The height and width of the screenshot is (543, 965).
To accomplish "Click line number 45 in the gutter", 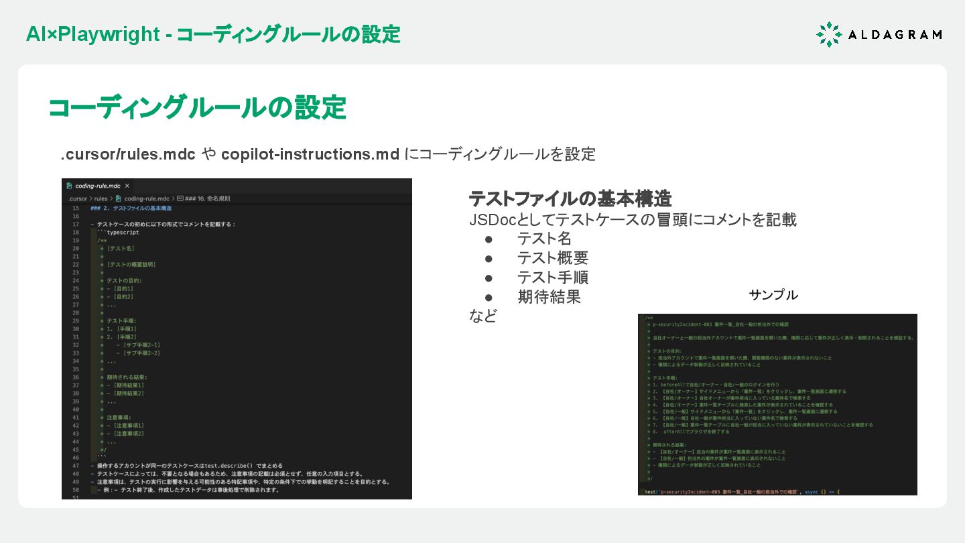I will click(76, 450).
